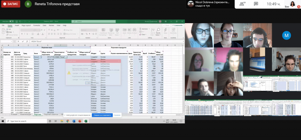Toggle Bold formatting in Font group
The image size is (301, 140).
pyautogui.click(x=21, y=34)
